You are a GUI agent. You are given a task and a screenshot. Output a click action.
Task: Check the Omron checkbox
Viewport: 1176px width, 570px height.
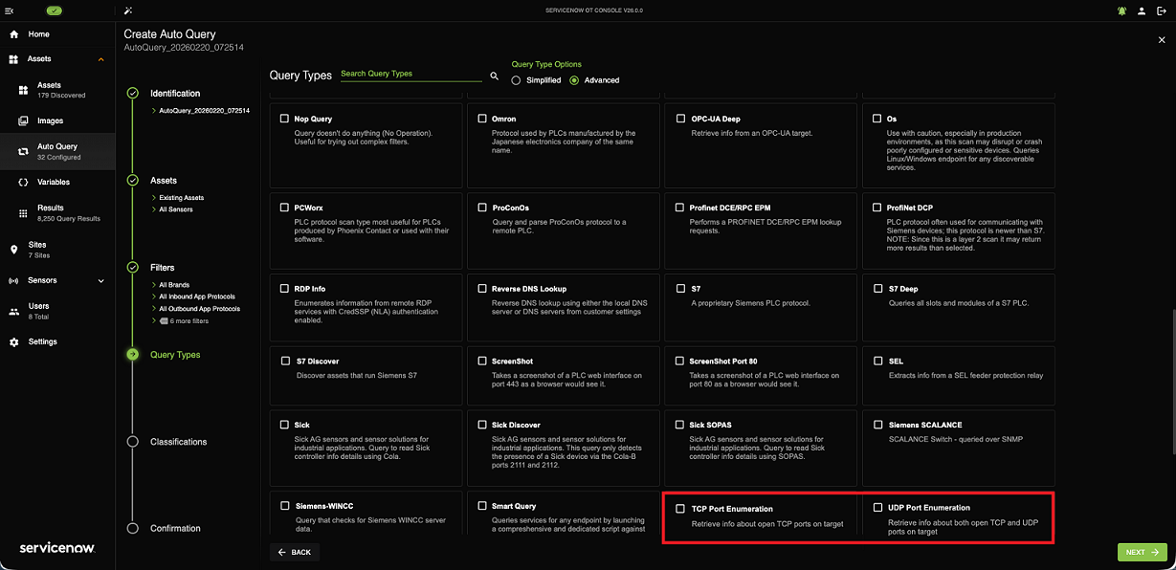click(x=482, y=119)
